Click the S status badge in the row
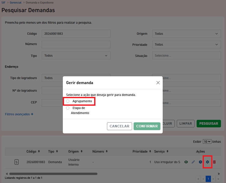 (x=17, y=162)
